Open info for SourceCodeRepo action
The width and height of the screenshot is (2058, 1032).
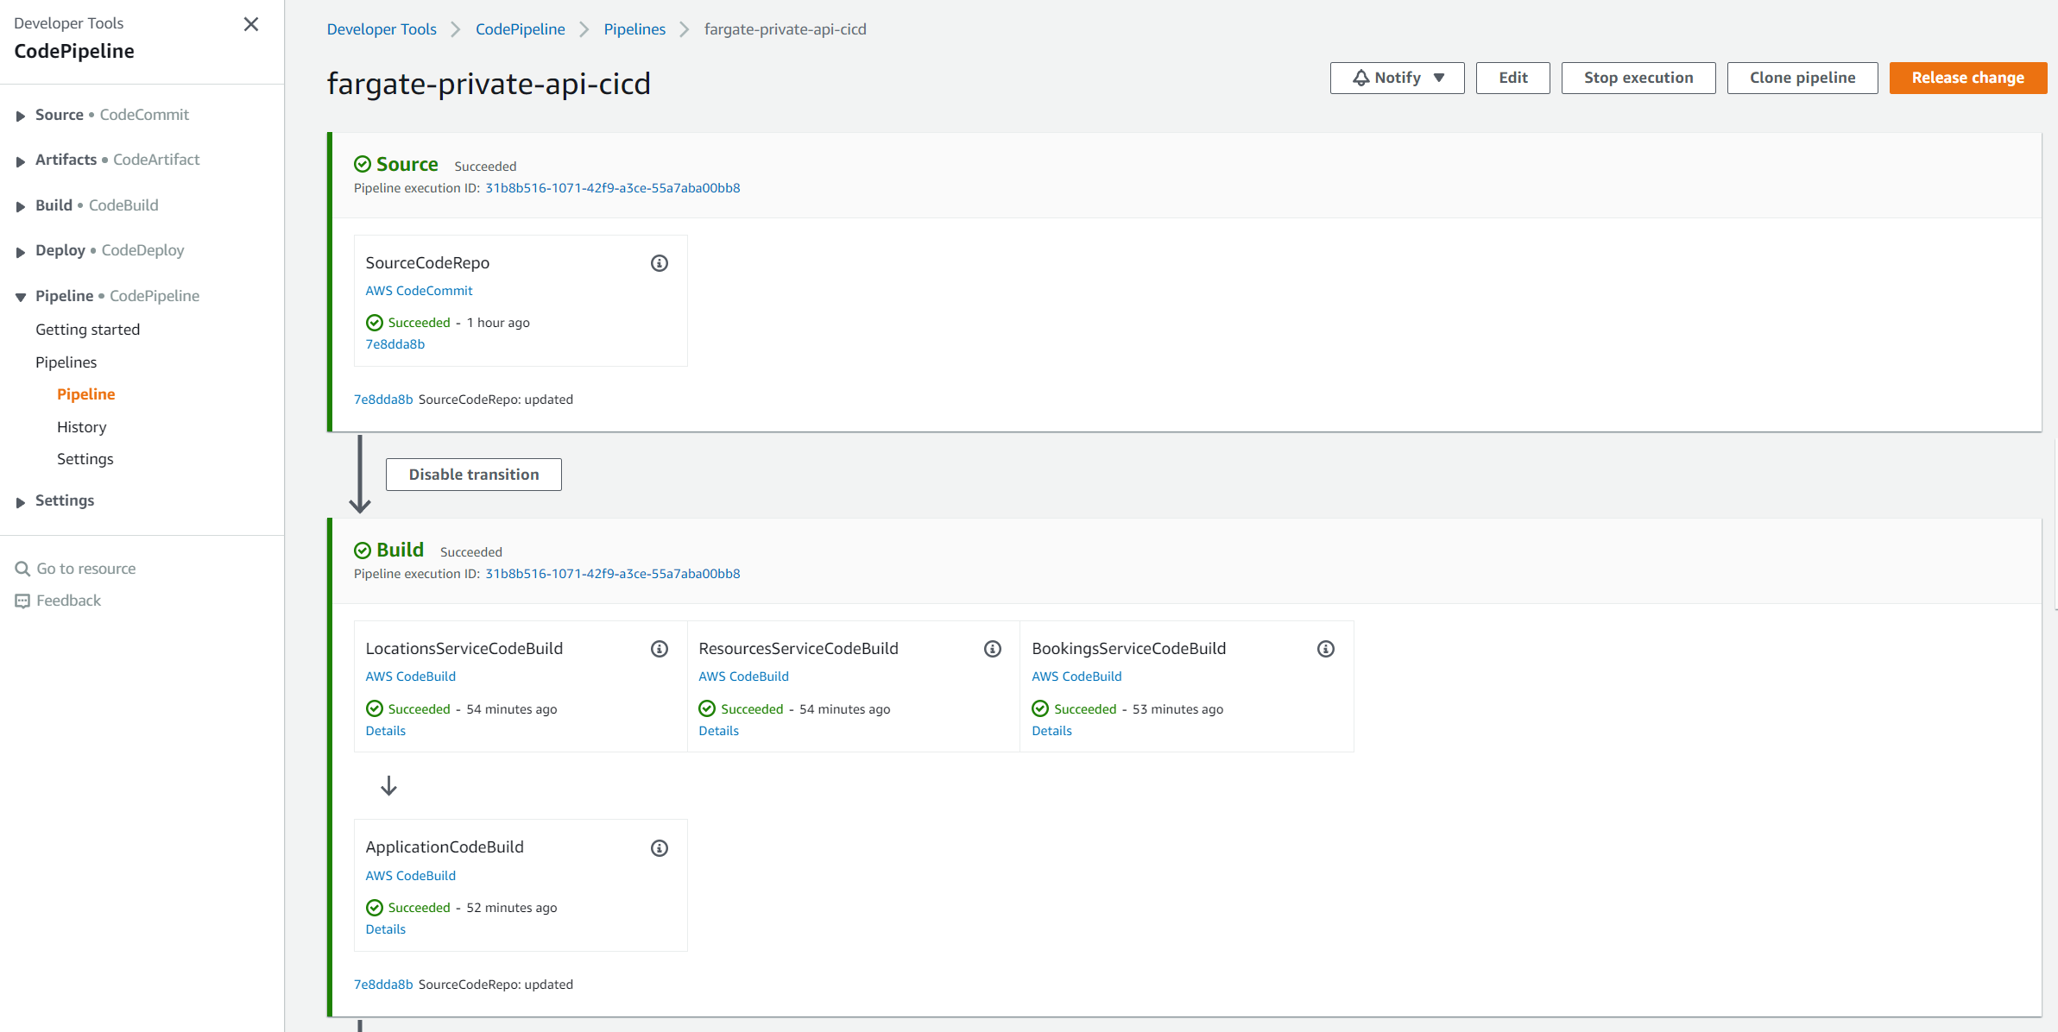tap(660, 263)
